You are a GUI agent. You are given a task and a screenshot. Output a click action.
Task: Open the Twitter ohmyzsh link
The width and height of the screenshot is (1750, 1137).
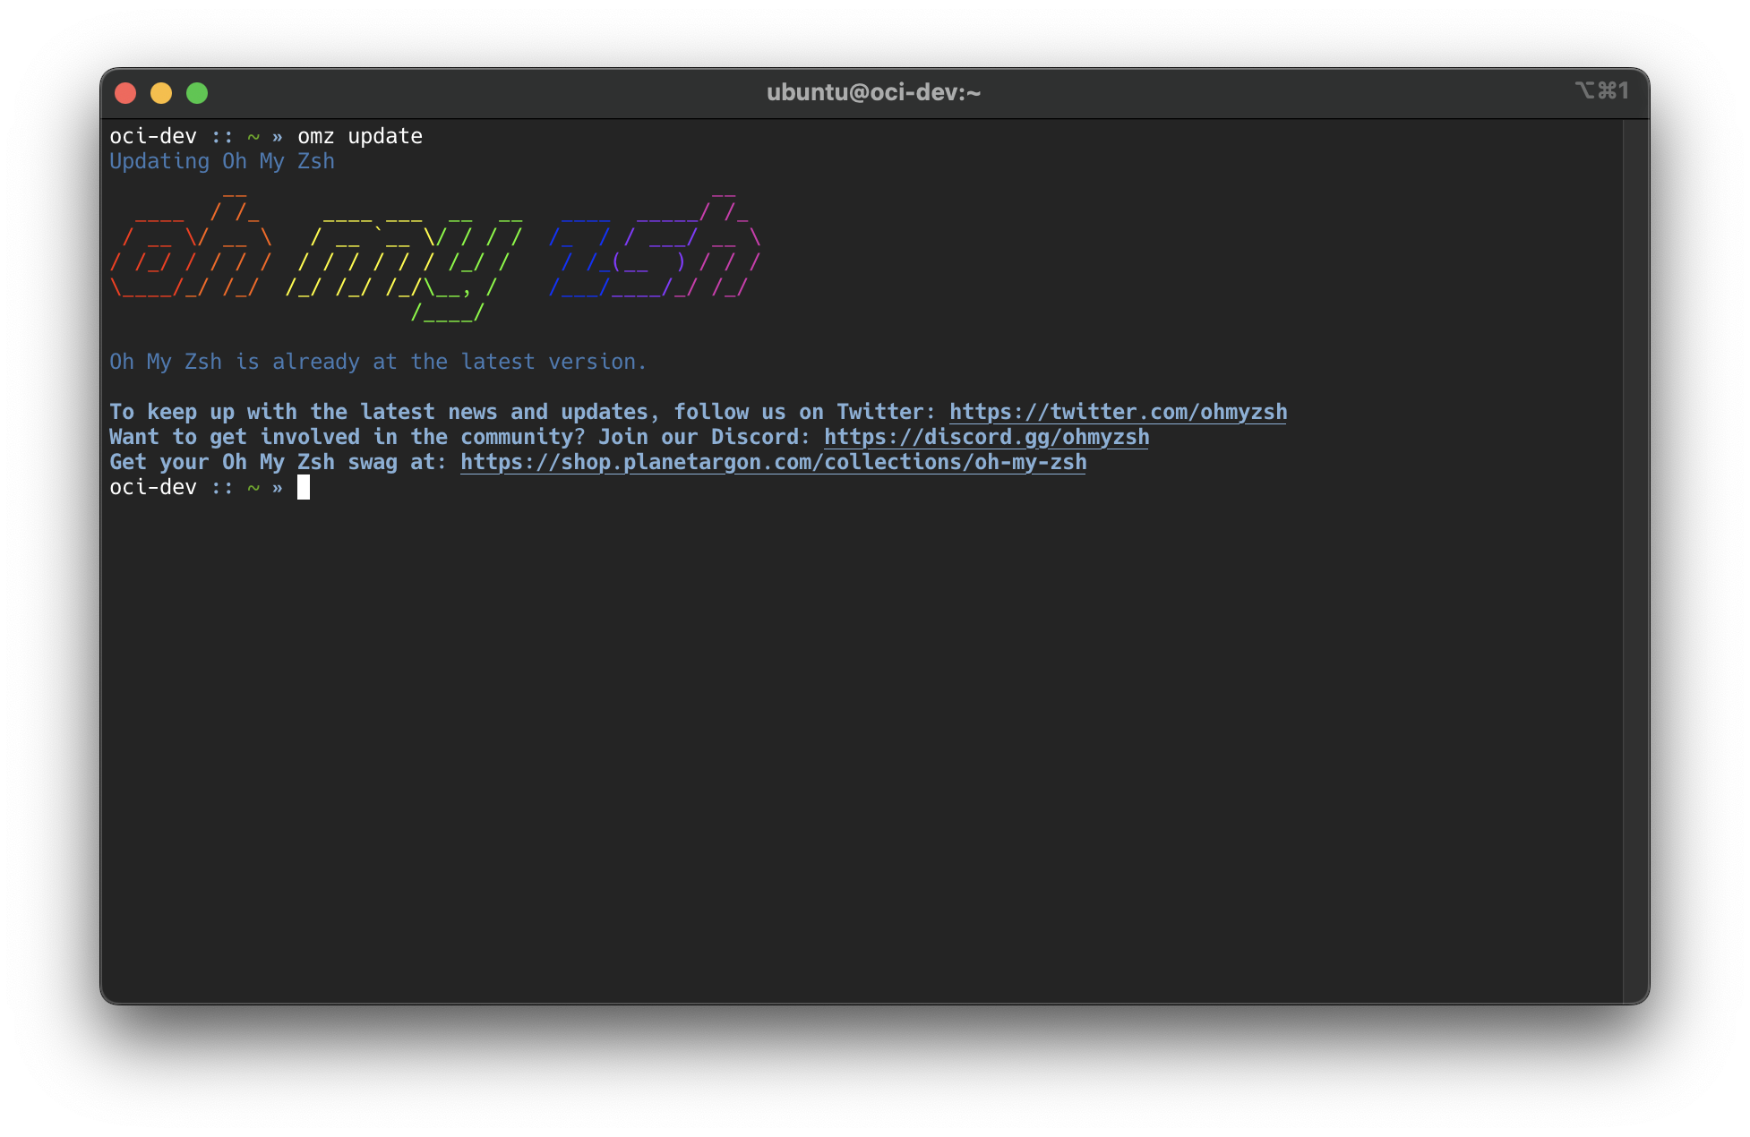(x=1118, y=412)
